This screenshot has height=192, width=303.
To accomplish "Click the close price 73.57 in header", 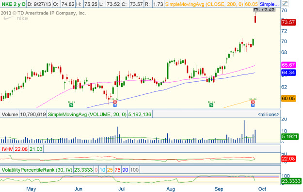I will click(136, 4).
